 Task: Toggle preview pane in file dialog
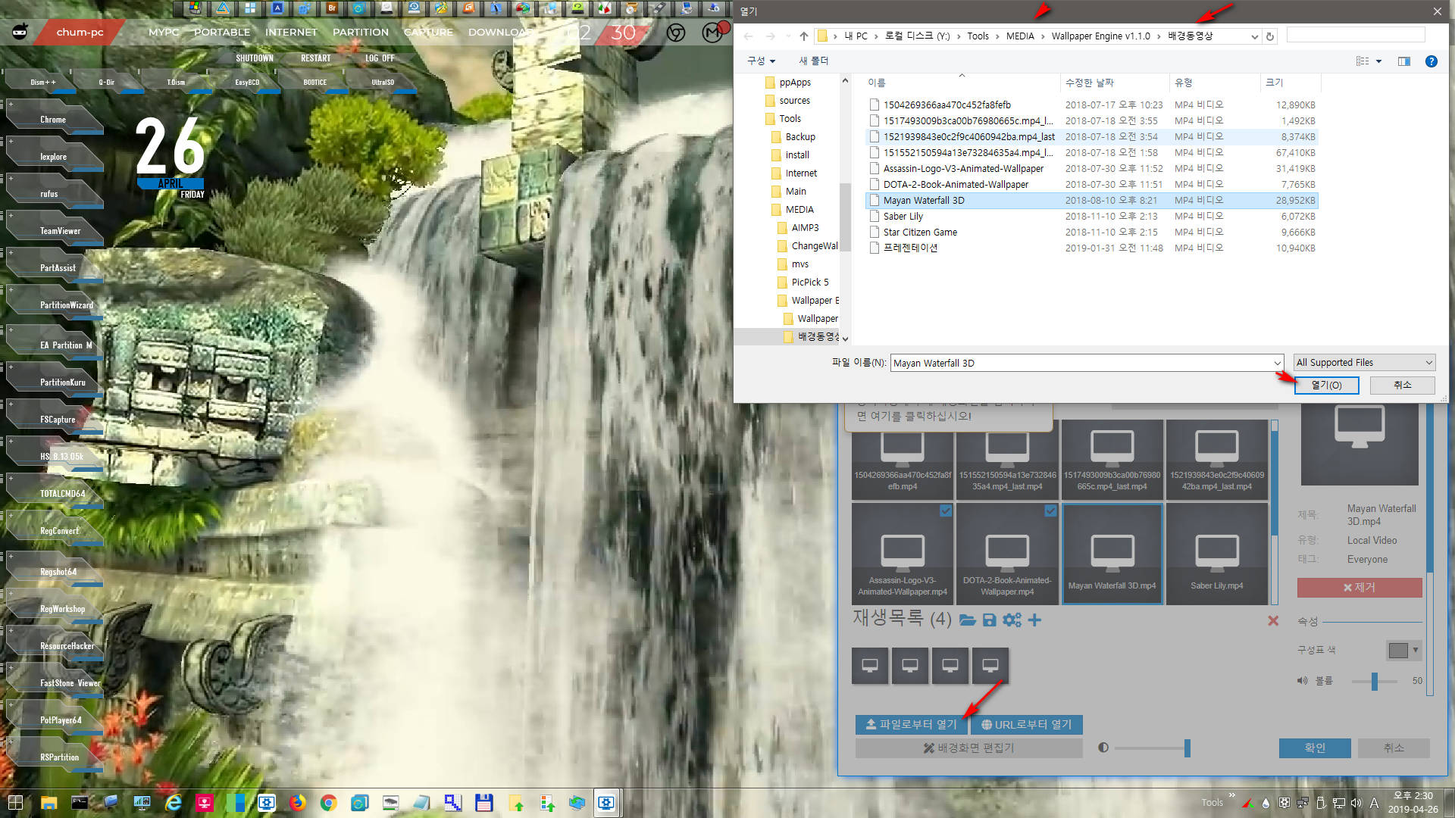pos(1404,61)
